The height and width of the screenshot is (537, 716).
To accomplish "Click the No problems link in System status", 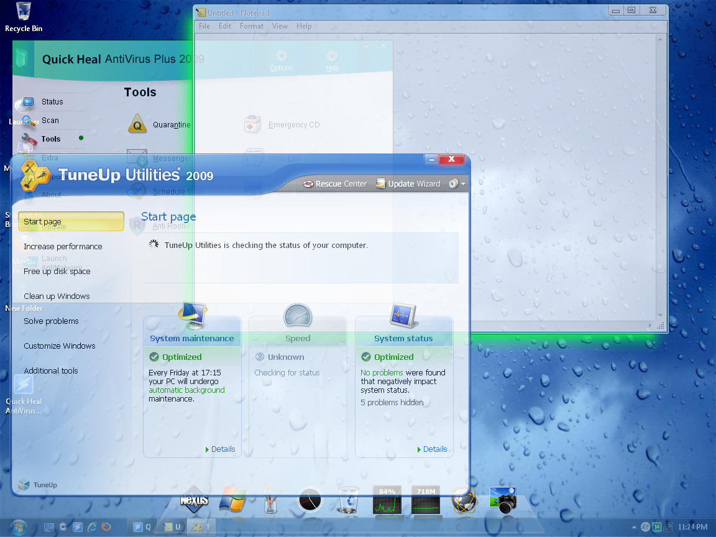I will pyautogui.click(x=382, y=373).
